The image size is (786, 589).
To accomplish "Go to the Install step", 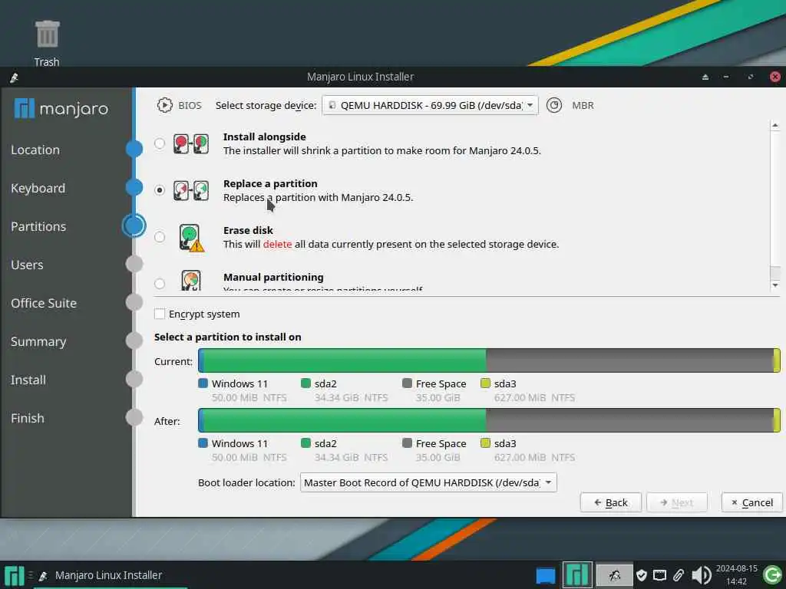I will [x=28, y=380].
